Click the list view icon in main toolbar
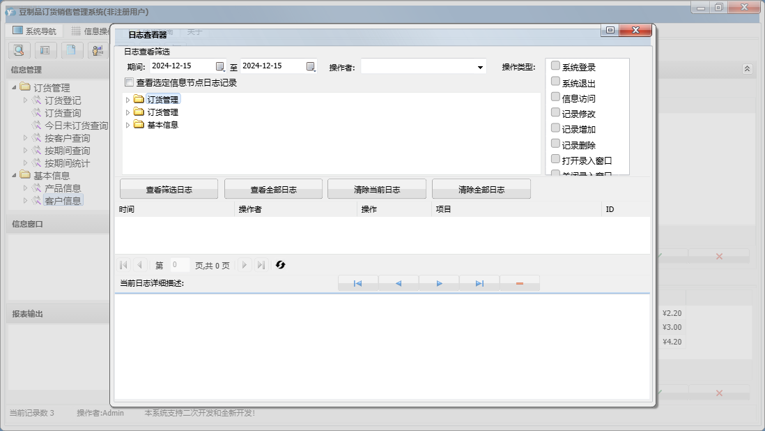Screen dimensions: 765x431 (x=45, y=50)
